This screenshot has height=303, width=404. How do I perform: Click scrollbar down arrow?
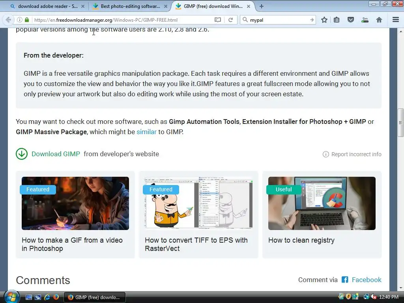pyautogui.click(x=400, y=288)
